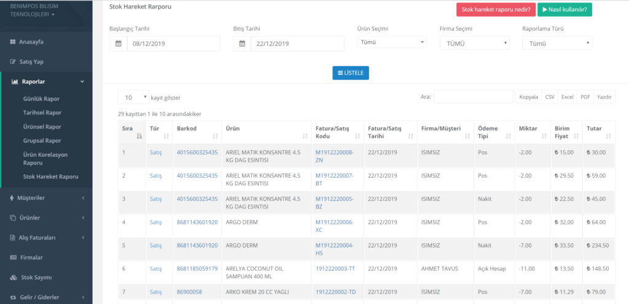Export the table to Excel
Viewport: 629px width, 304px height.
[567, 97]
